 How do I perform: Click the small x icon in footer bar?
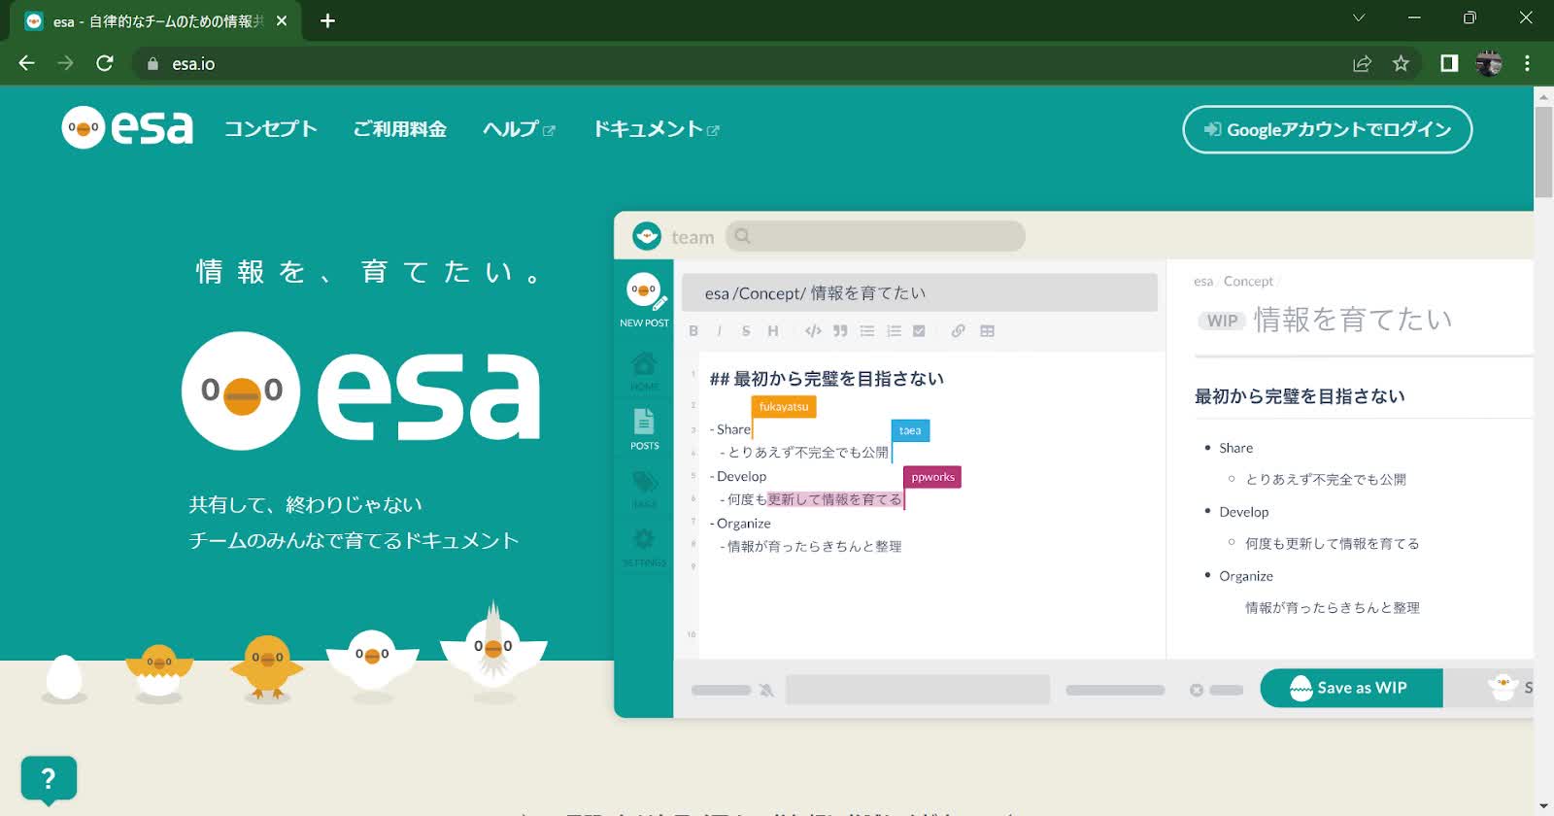tap(1197, 691)
